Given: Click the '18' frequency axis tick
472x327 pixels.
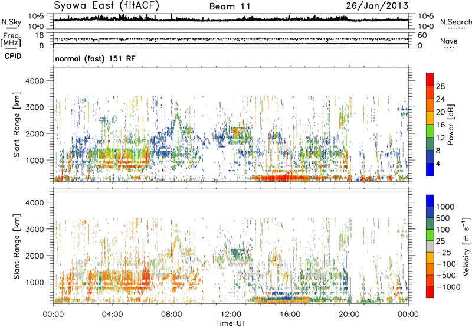Looking at the screenshot, I should click(x=40, y=35).
